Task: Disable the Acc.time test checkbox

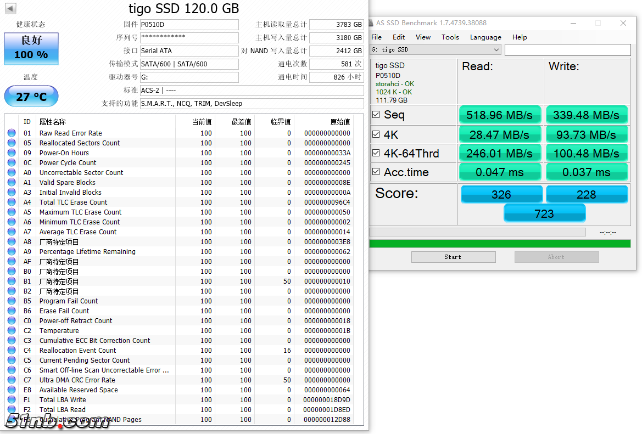Action: (376, 172)
